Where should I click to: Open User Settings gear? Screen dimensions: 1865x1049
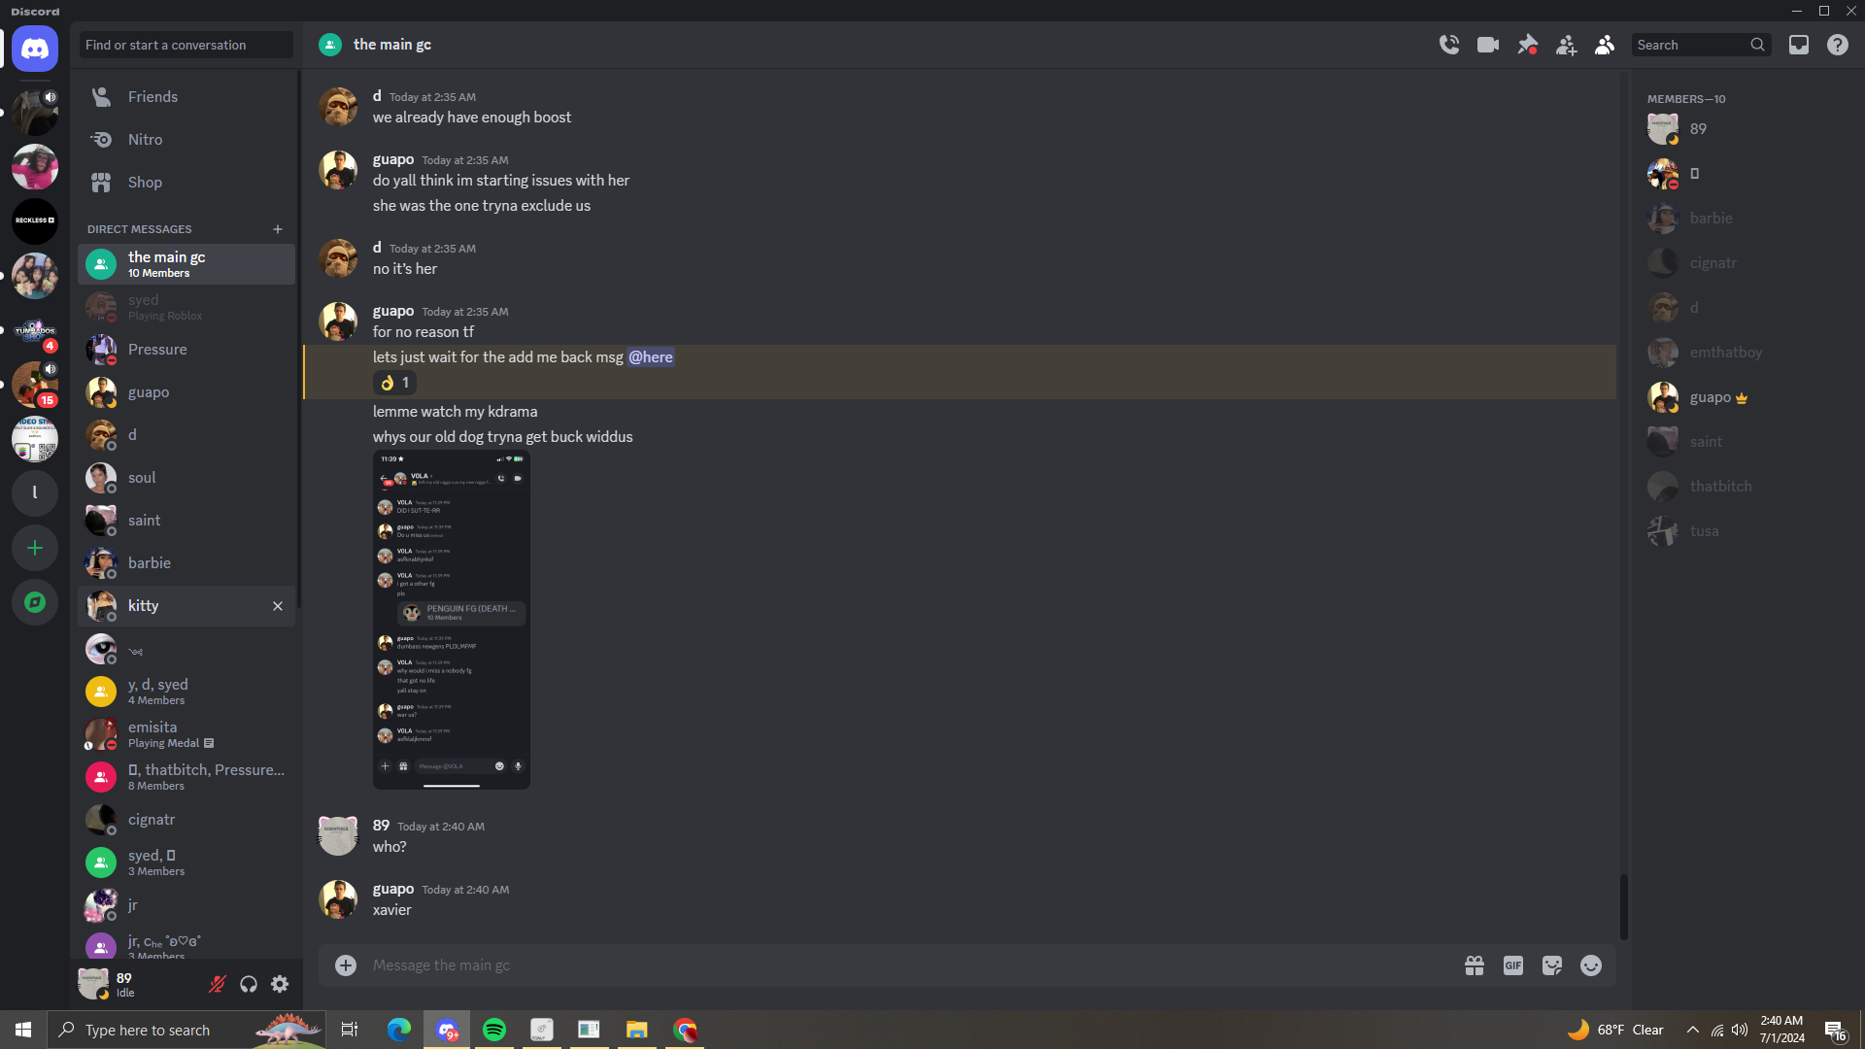tap(280, 985)
